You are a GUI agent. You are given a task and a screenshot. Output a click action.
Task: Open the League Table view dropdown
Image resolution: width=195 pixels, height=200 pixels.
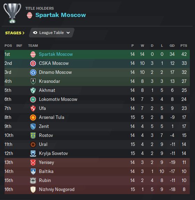(51, 33)
